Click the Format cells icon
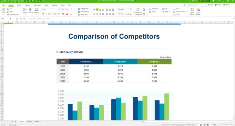The image size is (235, 126). click(x=36, y=10)
